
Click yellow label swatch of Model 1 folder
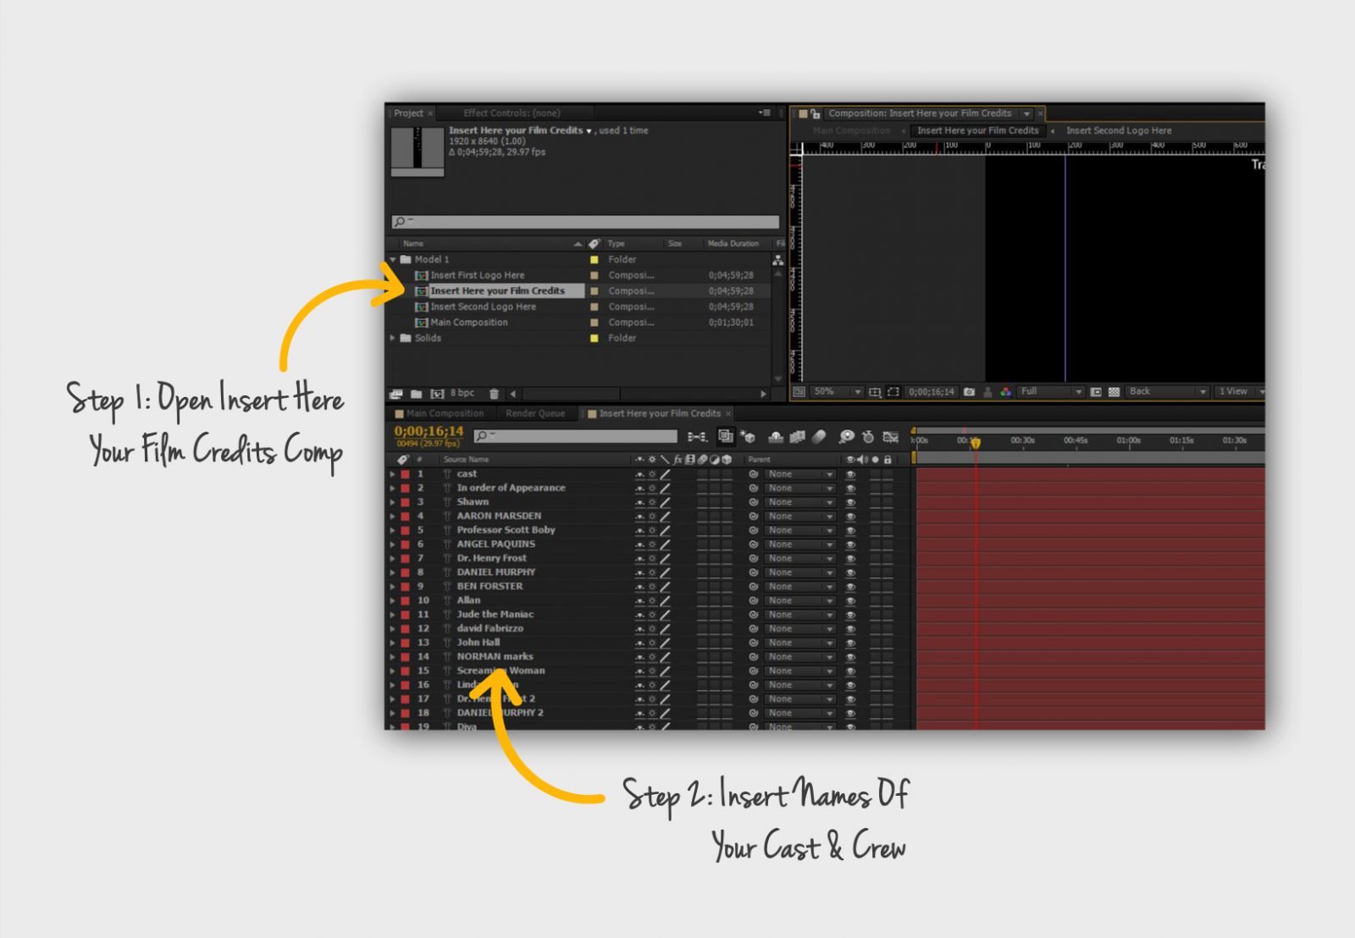pyautogui.click(x=594, y=260)
